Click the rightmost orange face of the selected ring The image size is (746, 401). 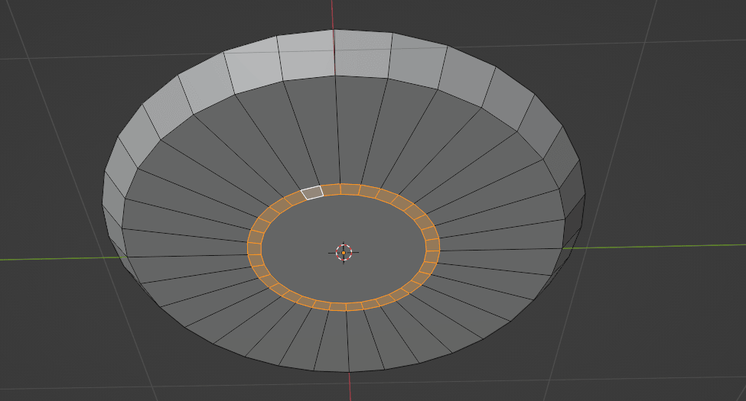click(x=432, y=245)
